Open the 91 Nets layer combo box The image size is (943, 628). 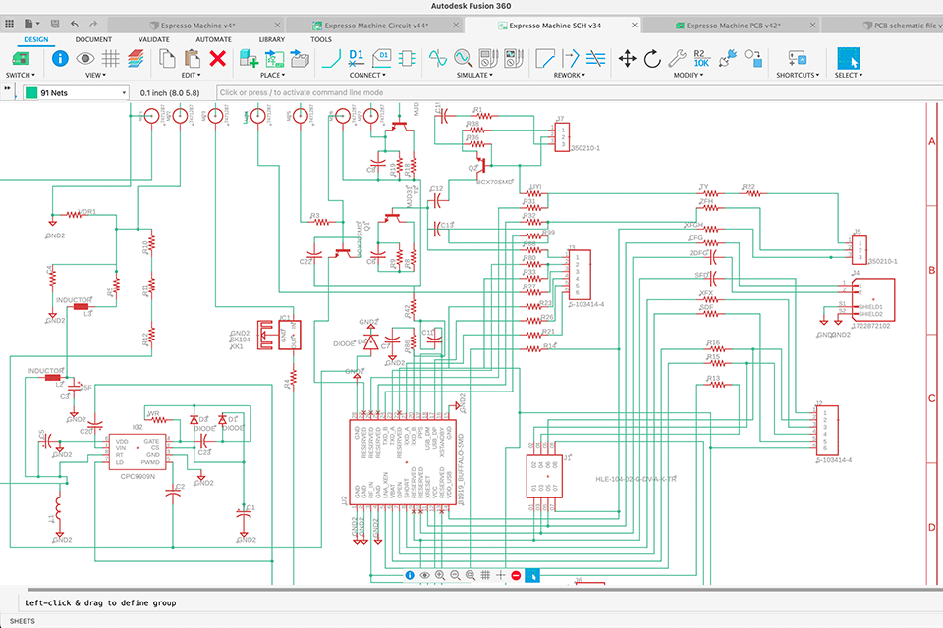click(x=76, y=93)
